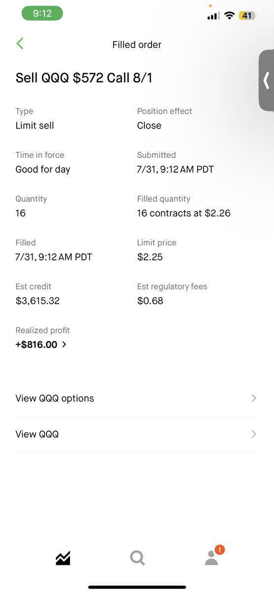Open View QQQ row
Image resolution: width=274 pixels, height=594 pixels.
coord(137,434)
